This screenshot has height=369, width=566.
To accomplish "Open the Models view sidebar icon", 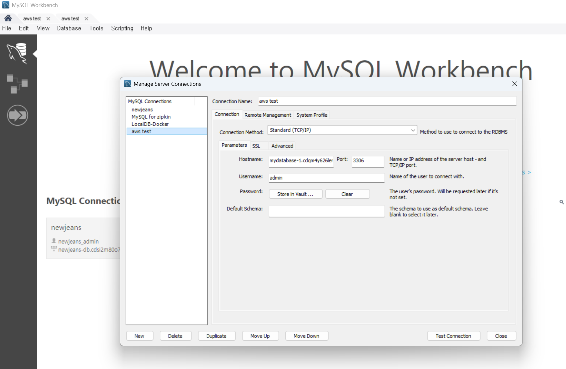I will point(17,84).
